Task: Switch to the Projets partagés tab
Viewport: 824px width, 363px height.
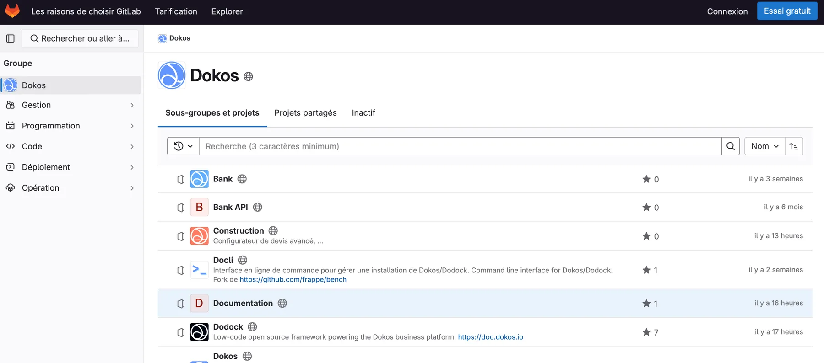Action: 305,113
